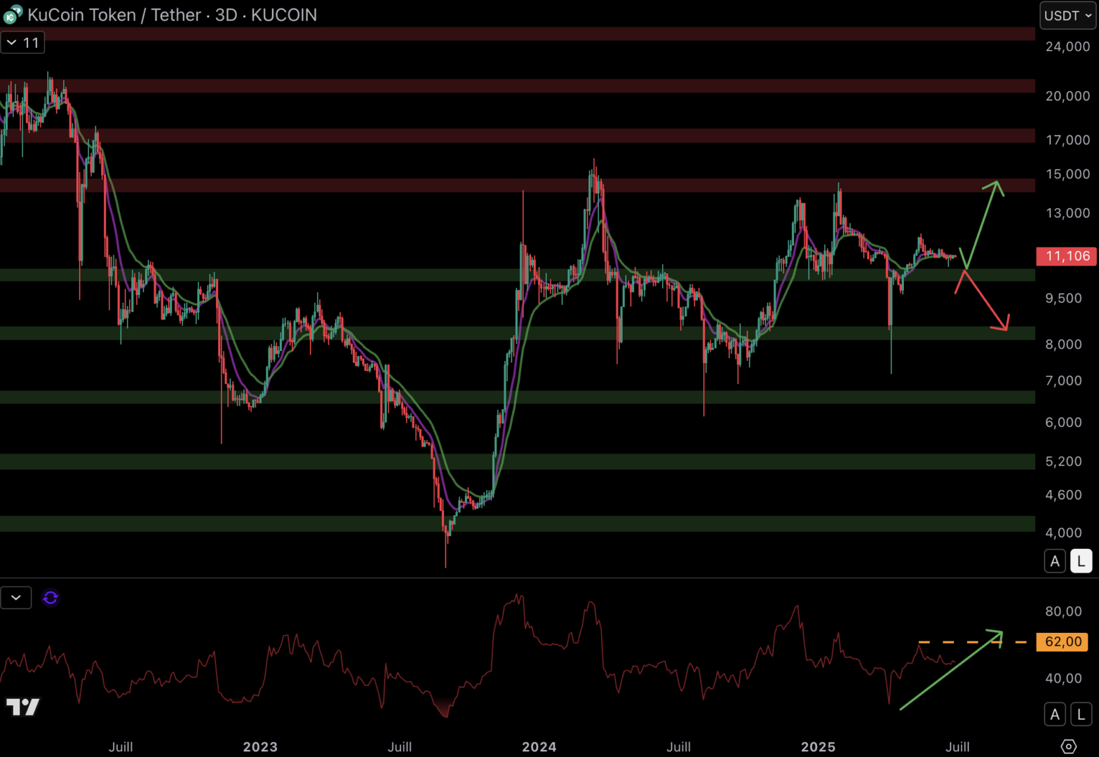Click the 8,000 price axis label
Image resolution: width=1099 pixels, height=757 pixels.
tap(1063, 344)
